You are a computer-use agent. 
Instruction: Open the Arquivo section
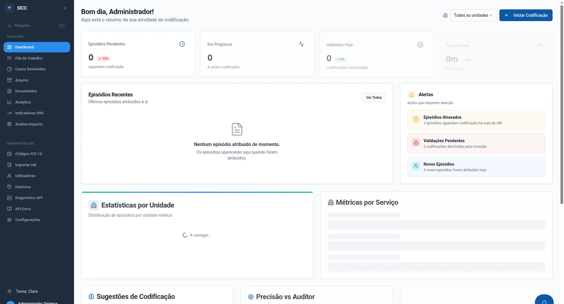click(x=37, y=80)
